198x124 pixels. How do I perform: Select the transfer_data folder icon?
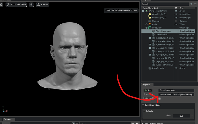click(150, 68)
